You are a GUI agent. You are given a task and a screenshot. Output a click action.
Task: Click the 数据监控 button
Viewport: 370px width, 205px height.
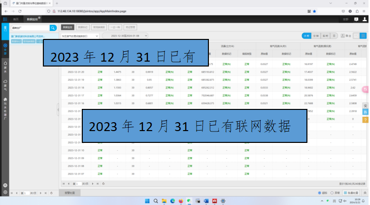click(67, 28)
